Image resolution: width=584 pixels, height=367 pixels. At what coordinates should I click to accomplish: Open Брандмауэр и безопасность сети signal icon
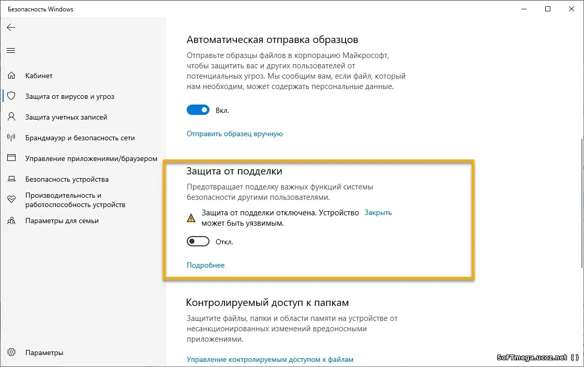tap(11, 138)
